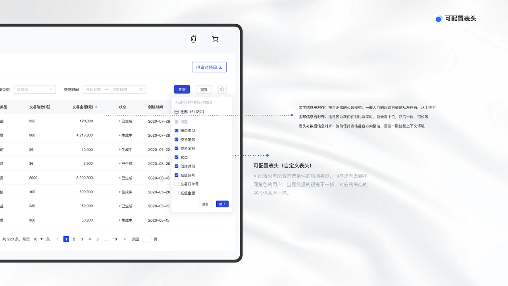This screenshot has height=286, width=508.
Task: Uncheck the 账单类型 checkbox
Action: coord(177,130)
